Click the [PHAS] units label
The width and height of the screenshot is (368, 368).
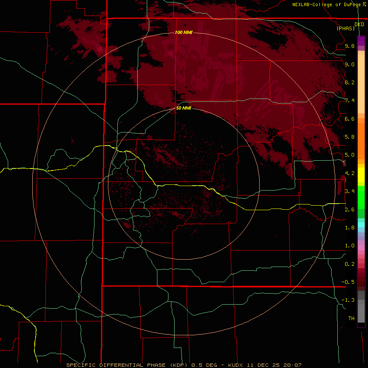point(346,29)
